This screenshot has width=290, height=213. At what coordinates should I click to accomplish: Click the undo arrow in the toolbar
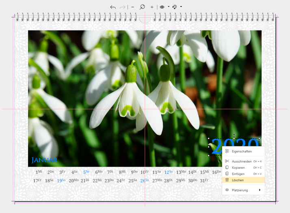(x=113, y=7)
